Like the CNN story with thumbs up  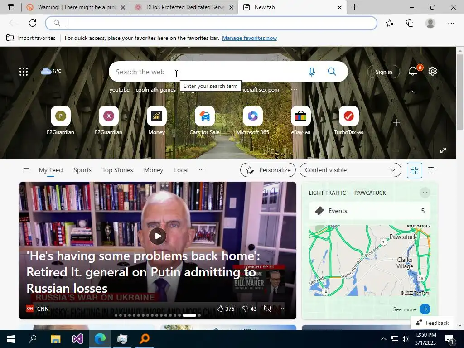point(226,309)
